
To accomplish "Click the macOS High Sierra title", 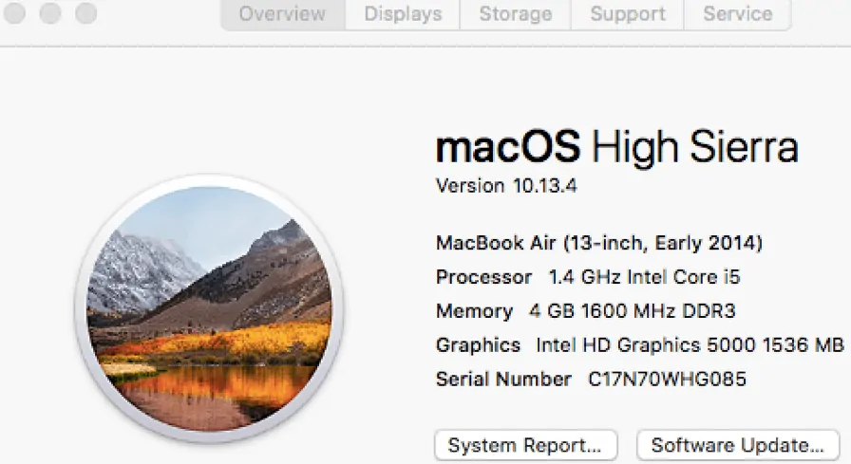I will point(617,147).
